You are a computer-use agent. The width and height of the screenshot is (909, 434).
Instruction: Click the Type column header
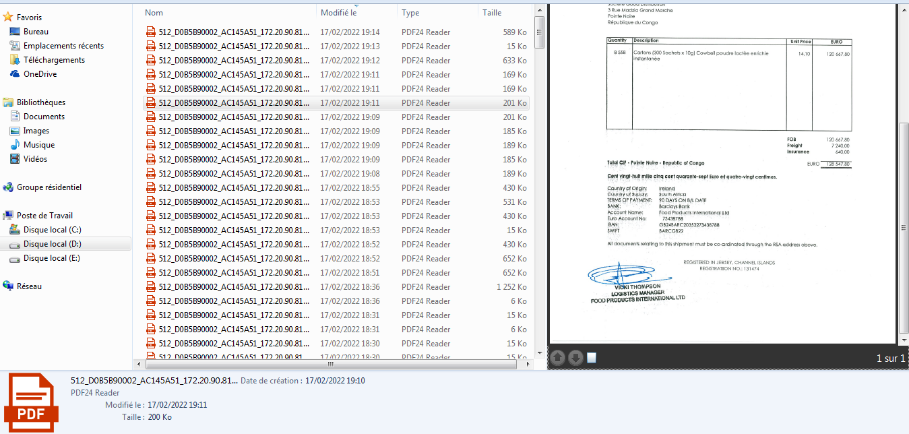[x=410, y=13]
